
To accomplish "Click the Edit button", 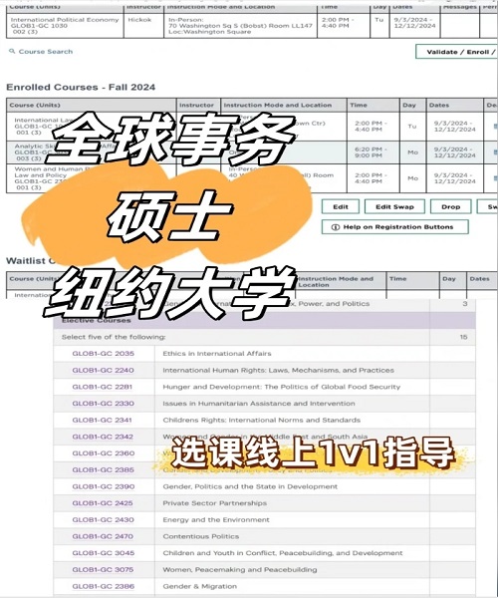I will pos(341,206).
